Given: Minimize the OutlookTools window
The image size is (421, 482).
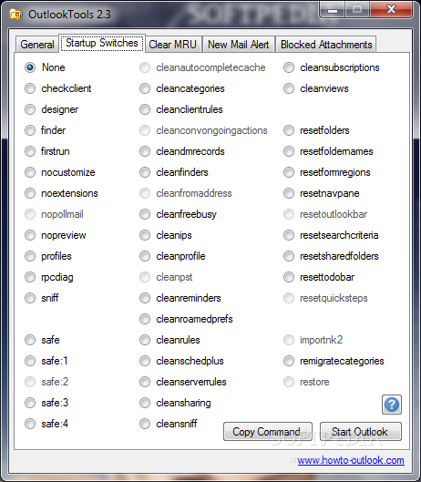Looking at the screenshot, I should [333, 9].
